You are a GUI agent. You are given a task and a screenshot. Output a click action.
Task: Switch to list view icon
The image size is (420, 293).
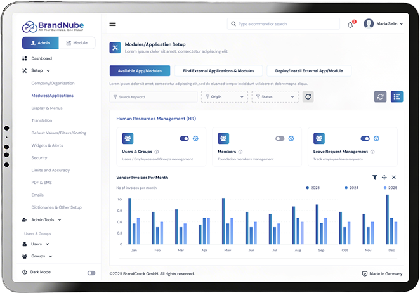click(x=397, y=96)
